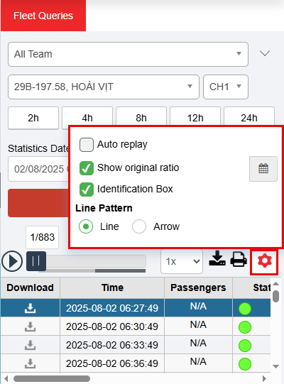Choose the 8h time range button
The width and height of the screenshot is (284, 384).
(141, 118)
